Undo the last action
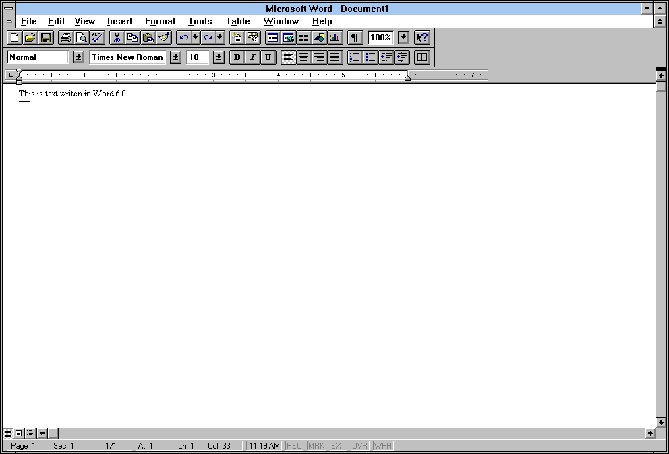 [x=183, y=38]
